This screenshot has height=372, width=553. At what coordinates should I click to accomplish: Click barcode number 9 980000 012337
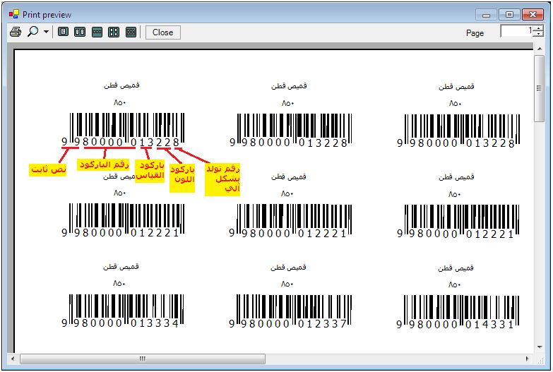pos(287,324)
